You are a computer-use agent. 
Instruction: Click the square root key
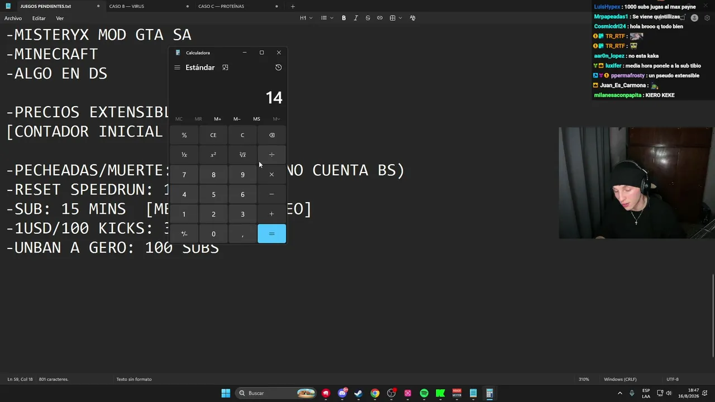242,155
